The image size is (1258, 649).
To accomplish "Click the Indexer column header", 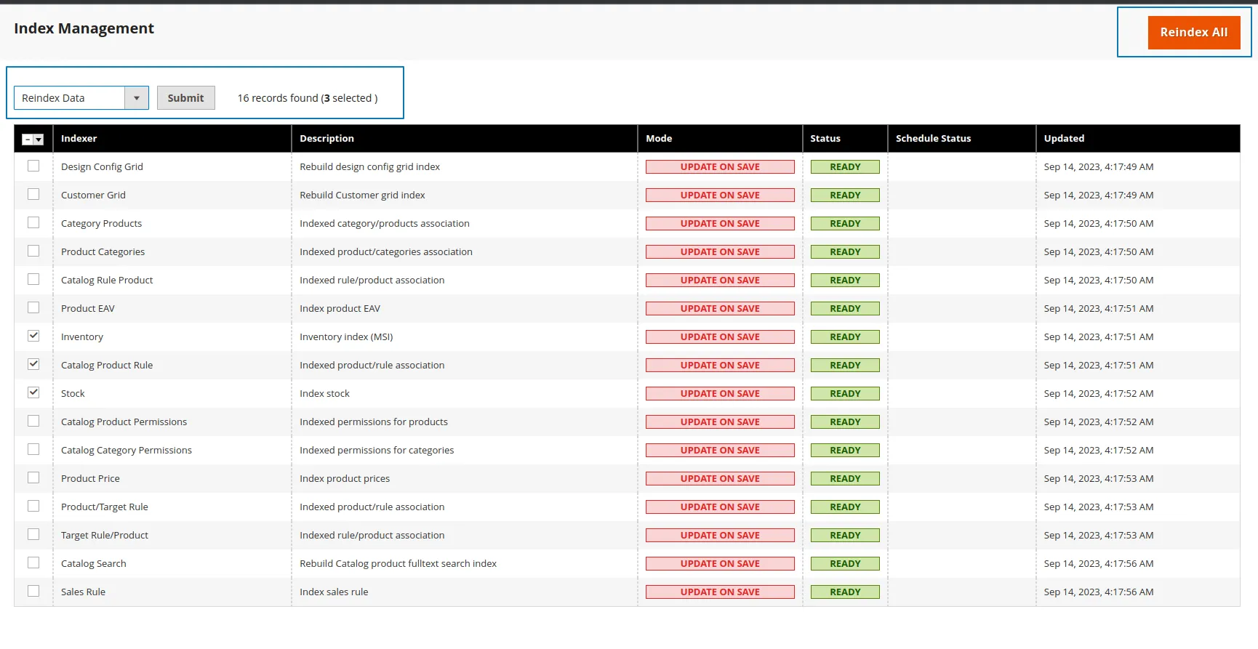I will point(79,139).
